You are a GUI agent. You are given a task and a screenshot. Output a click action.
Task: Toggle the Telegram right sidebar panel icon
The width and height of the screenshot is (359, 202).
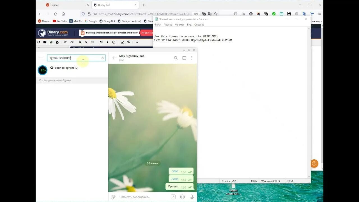click(184, 58)
